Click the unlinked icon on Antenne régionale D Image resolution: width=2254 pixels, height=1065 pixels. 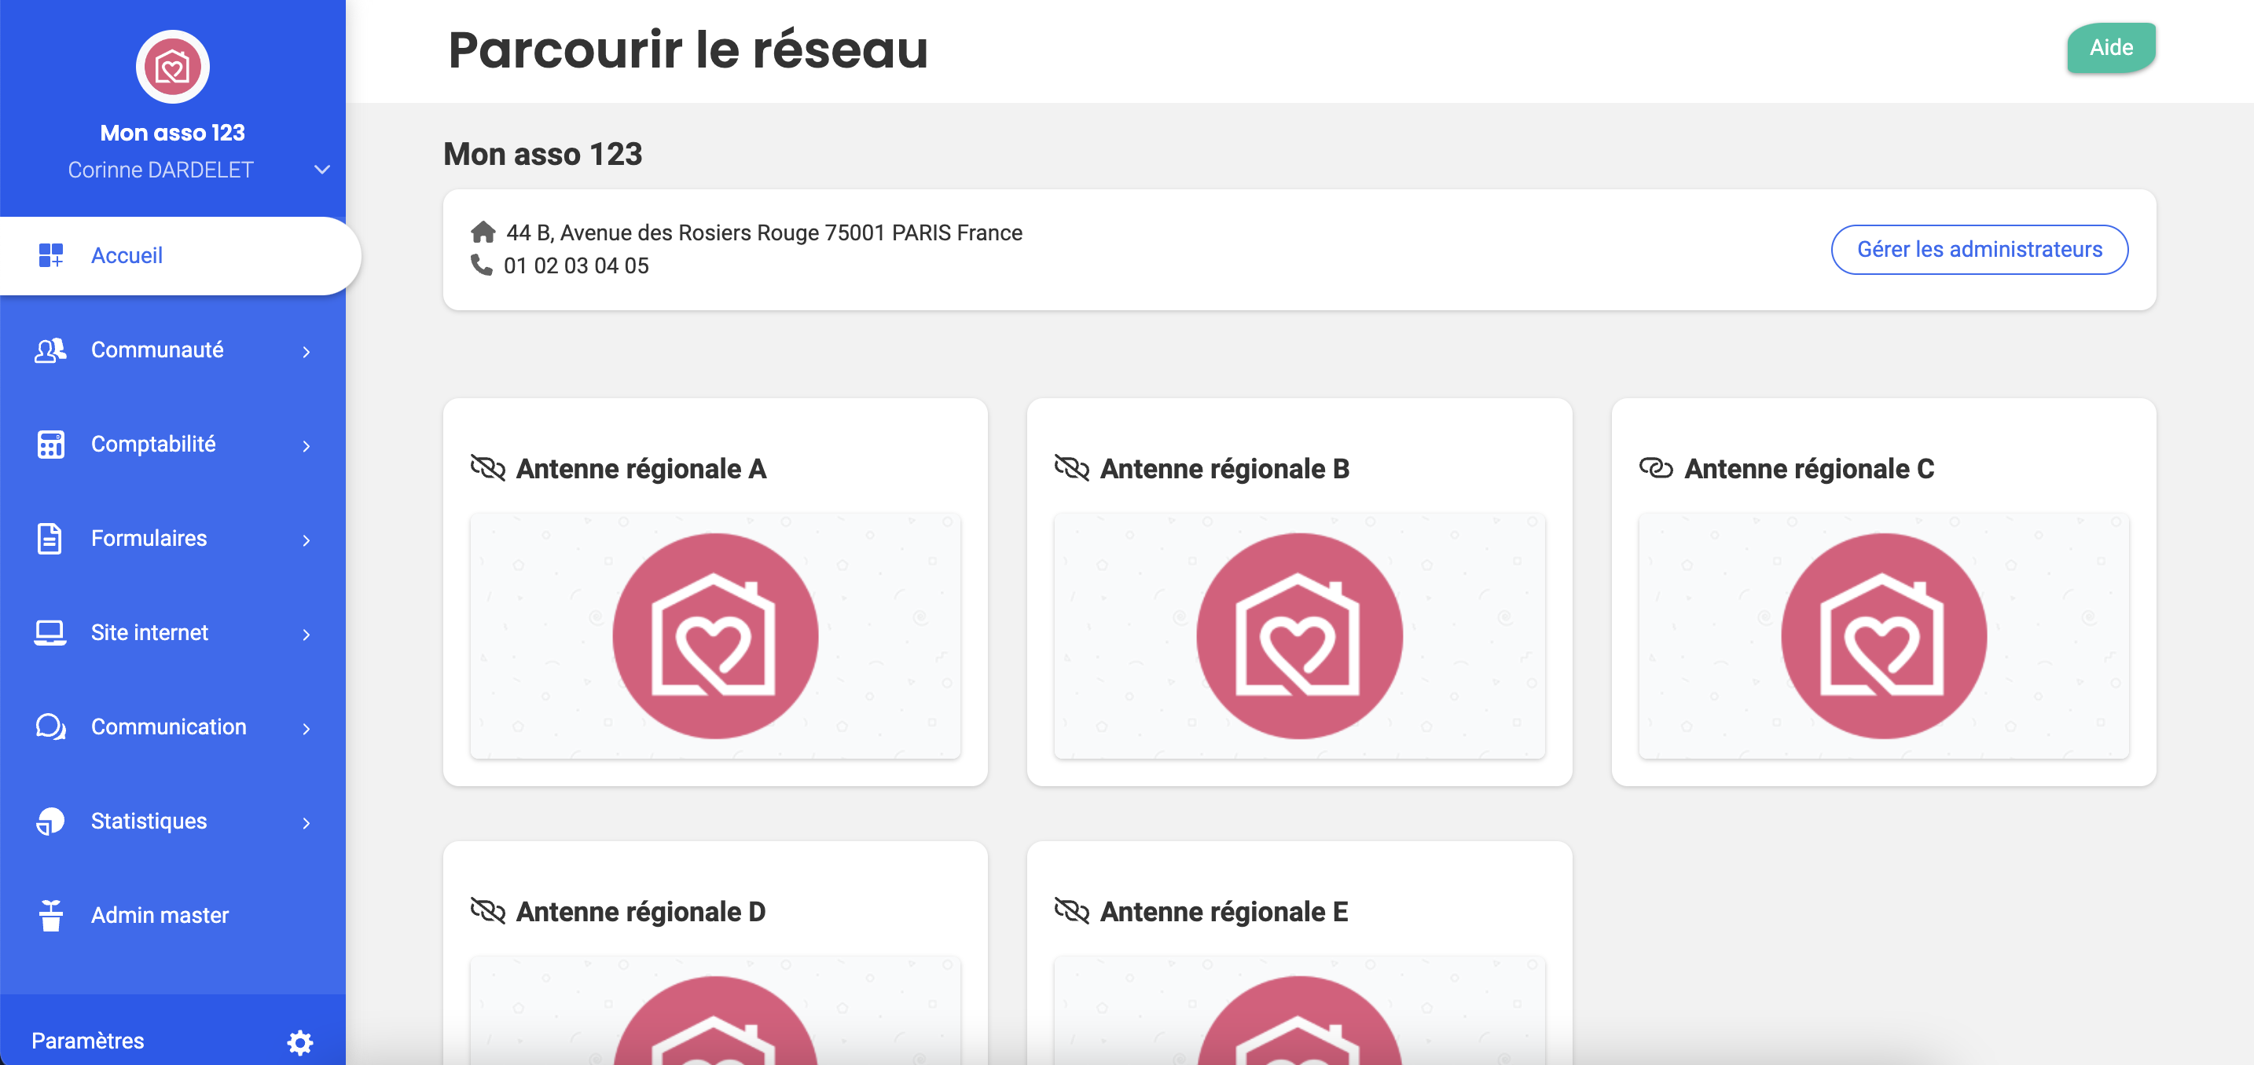(x=488, y=910)
